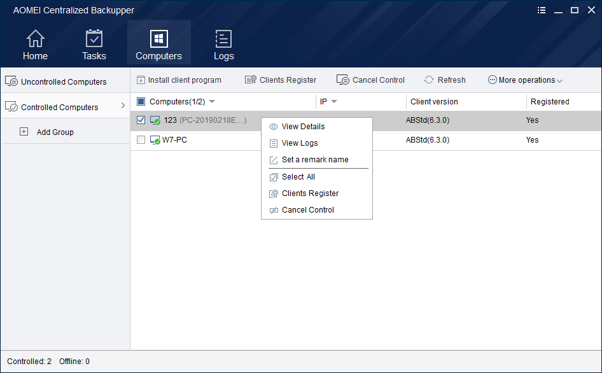Viewport: 602px width, 373px height.
Task: Click the W7-PC computer name
Action: point(175,140)
